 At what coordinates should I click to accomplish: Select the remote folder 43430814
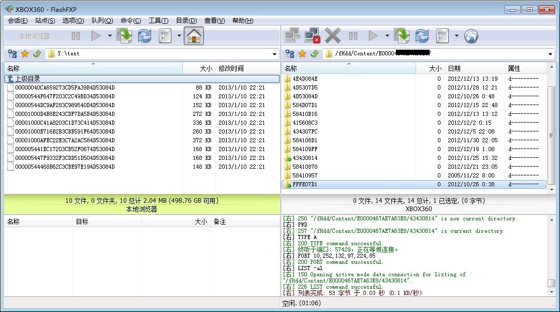coord(305,158)
